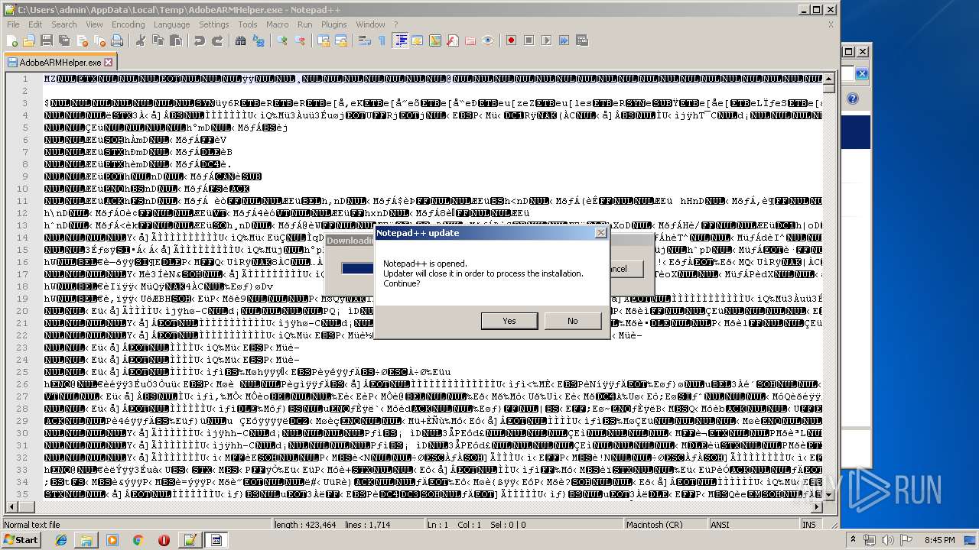
Task: Click the Windows Start button
Action: 21,540
